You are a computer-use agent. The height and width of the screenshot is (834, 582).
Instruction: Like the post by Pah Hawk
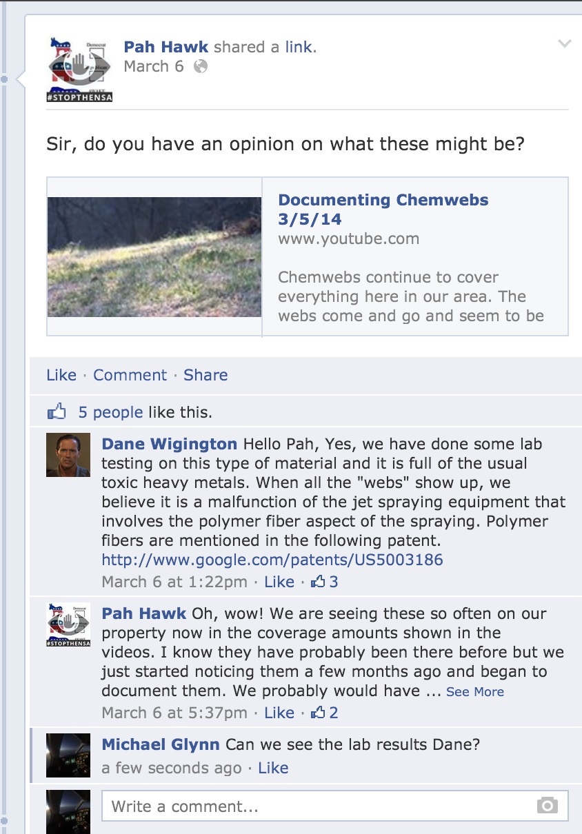click(x=61, y=375)
